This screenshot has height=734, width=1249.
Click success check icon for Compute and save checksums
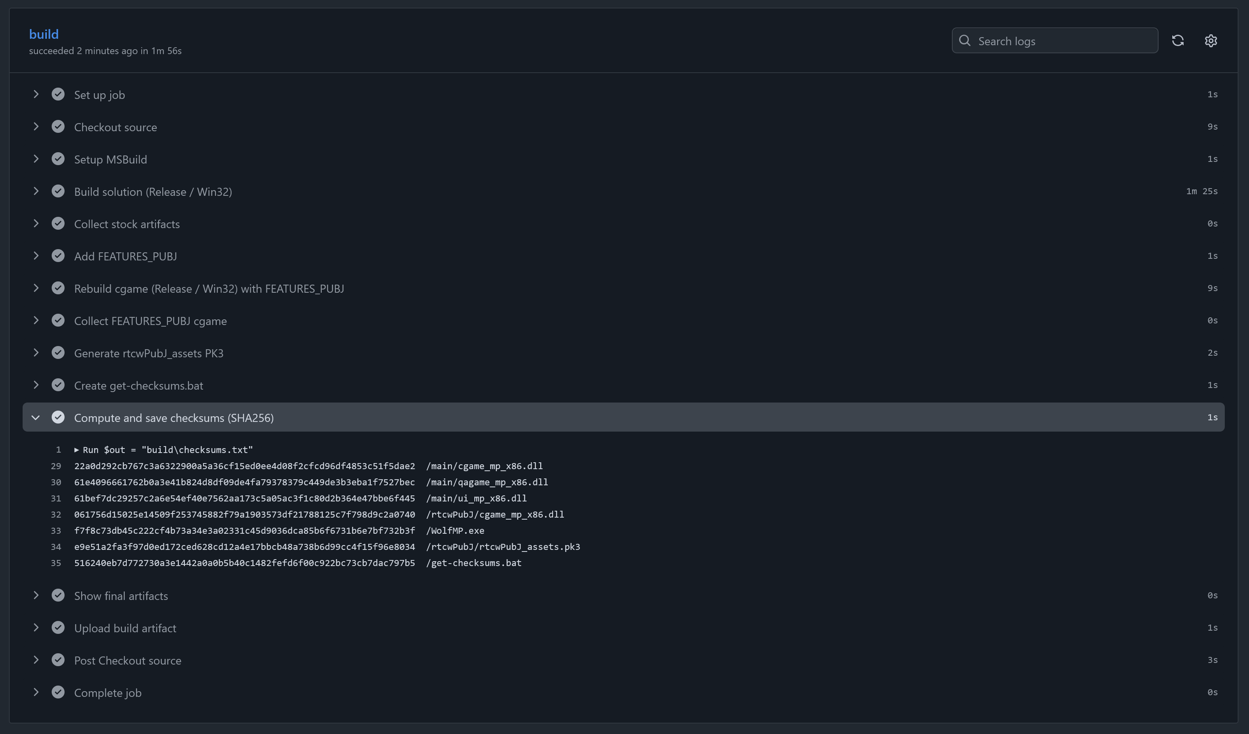click(58, 417)
